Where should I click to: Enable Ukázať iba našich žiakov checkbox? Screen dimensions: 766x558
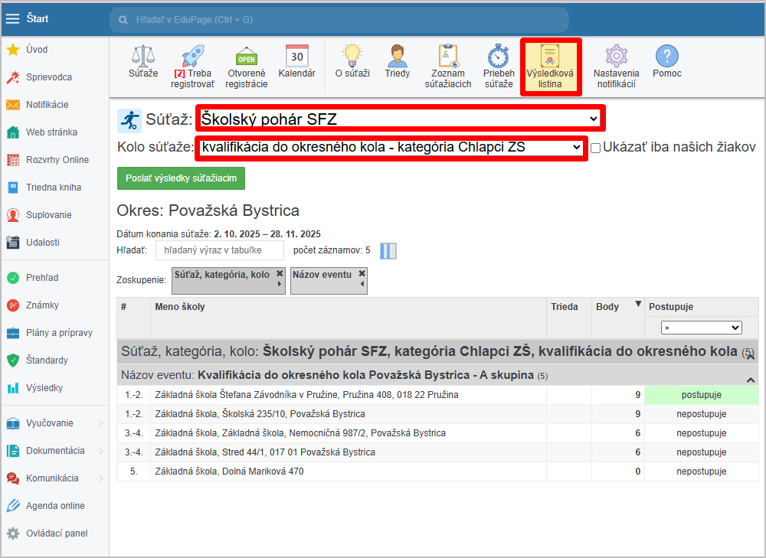pyautogui.click(x=595, y=148)
